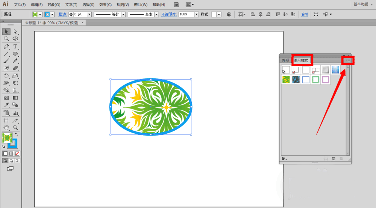376x208 pixels.
Task: Select the Pen tool
Action: pyautogui.click(x=6, y=47)
